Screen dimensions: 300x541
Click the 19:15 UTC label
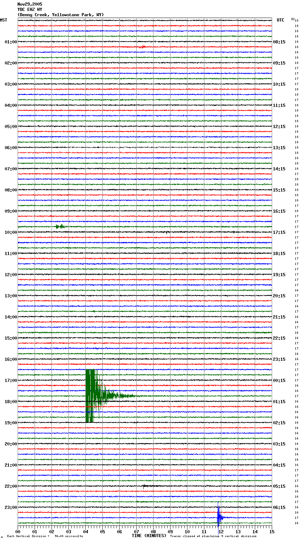[x=279, y=275]
